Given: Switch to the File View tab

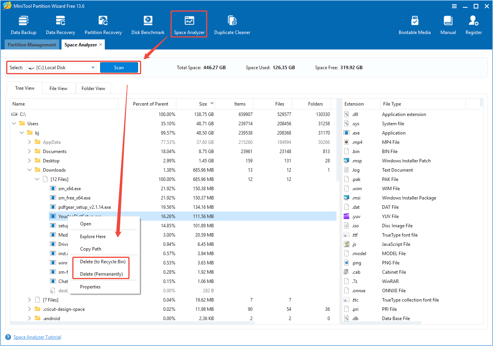Looking at the screenshot, I should pos(58,88).
